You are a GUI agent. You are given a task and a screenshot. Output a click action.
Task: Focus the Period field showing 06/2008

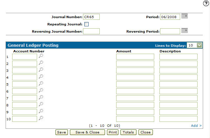coord(170,17)
